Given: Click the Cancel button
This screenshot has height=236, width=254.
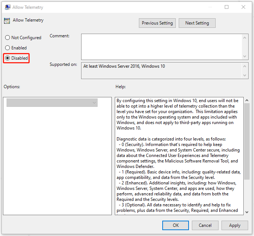Looking at the screenshot, I should pos(205,225).
